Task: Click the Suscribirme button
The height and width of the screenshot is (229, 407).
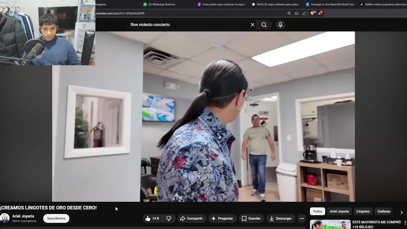Action: [x=56, y=219]
